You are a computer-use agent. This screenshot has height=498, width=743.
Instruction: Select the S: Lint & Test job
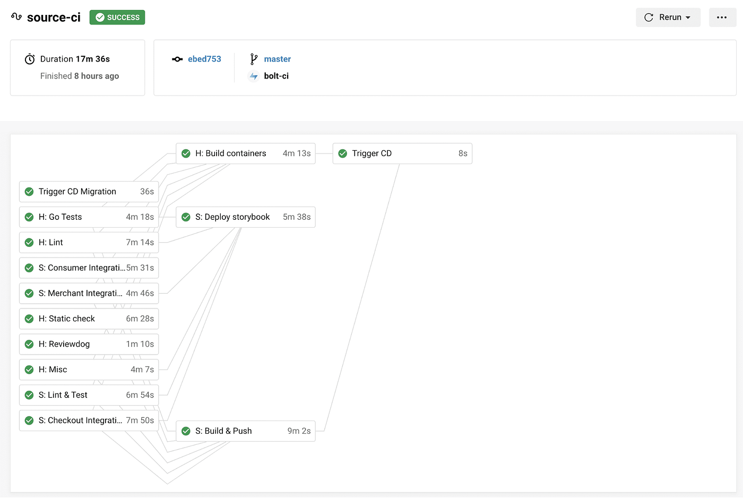pos(89,396)
